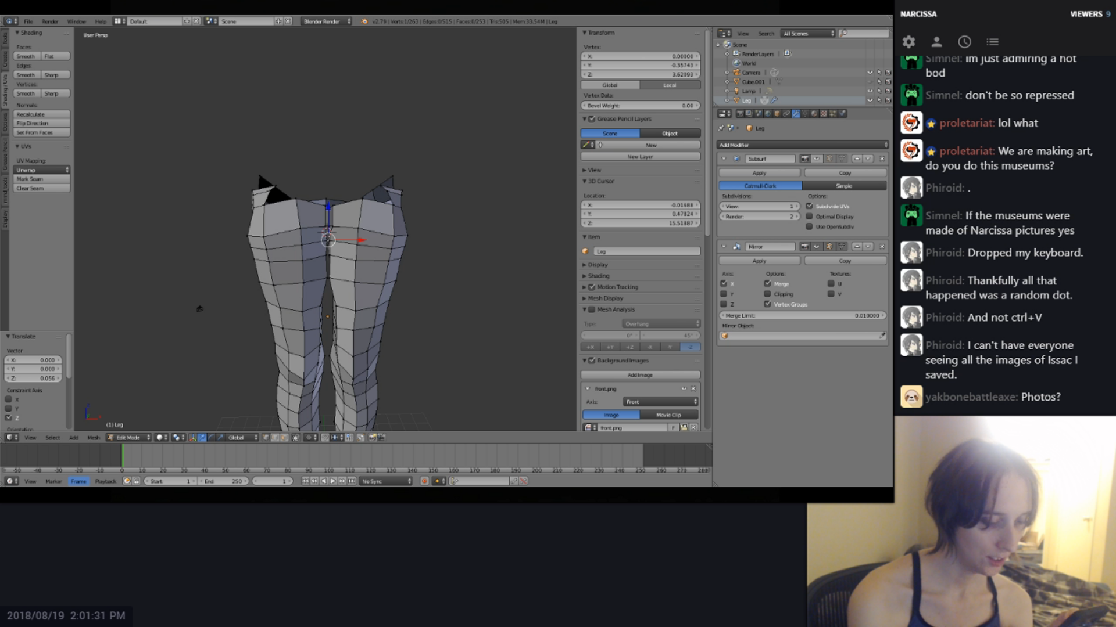The height and width of the screenshot is (627, 1116).
Task: Click the Mirror Object eyedropper icon
Action: coord(882,336)
